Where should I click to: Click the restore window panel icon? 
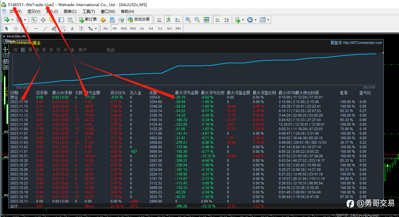coord(5,67)
